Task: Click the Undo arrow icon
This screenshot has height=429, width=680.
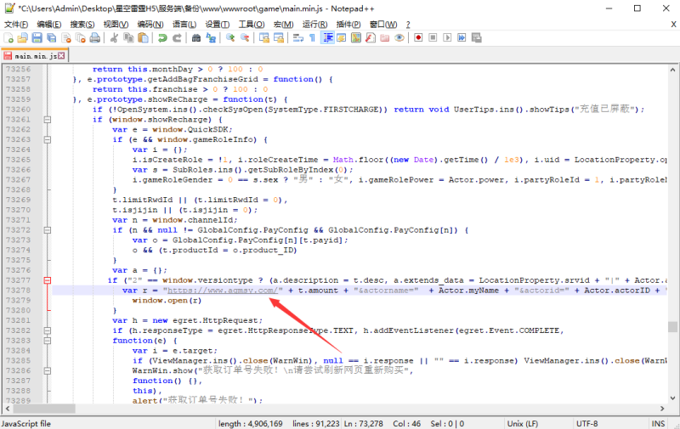Action: click(x=162, y=38)
